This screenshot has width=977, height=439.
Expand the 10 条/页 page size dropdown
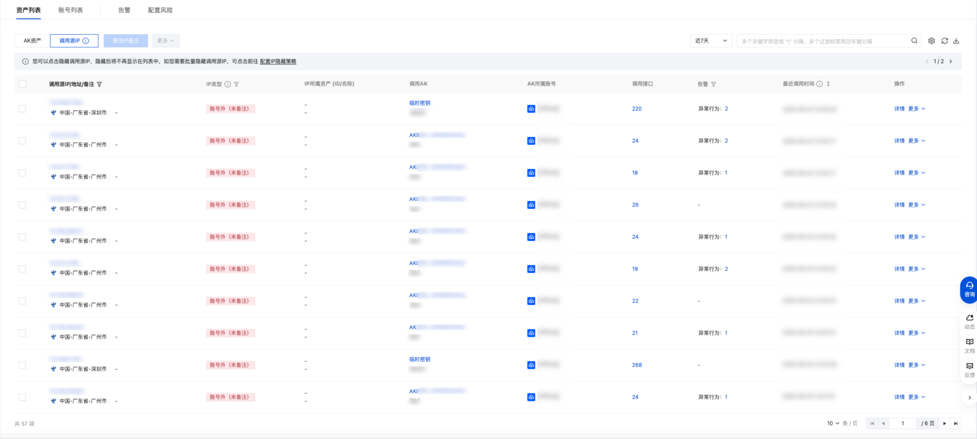click(x=833, y=423)
